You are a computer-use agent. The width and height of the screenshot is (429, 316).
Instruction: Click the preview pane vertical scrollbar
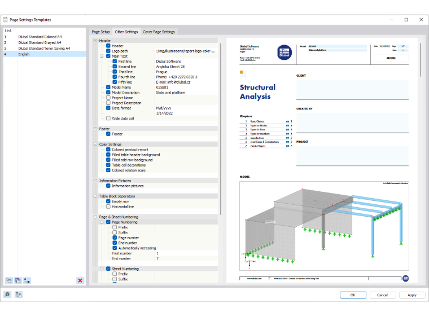click(420, 60)
